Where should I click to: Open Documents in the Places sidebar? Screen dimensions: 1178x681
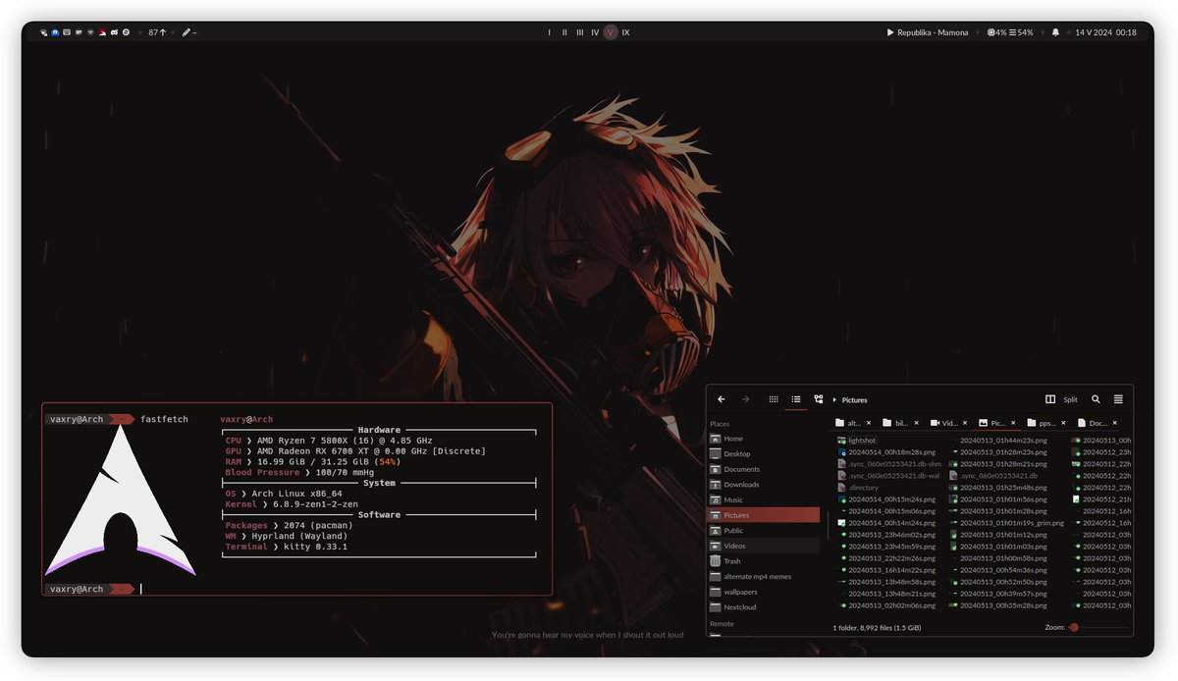(x=764, y=469)
